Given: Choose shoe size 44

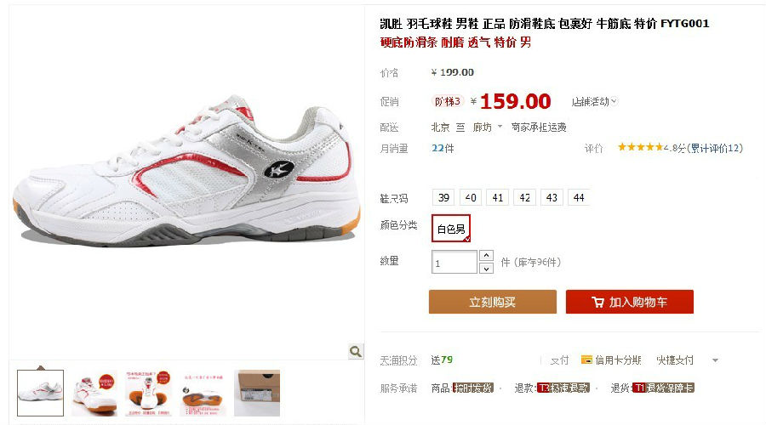Looking at the screenshot, I should 579,197.
